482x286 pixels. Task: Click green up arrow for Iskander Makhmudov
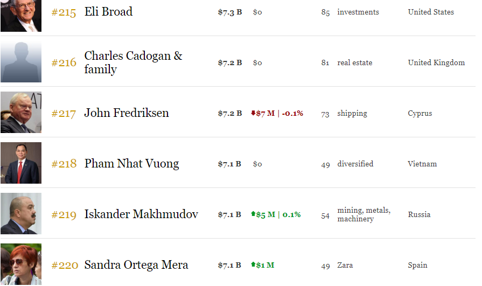point(253,214)
